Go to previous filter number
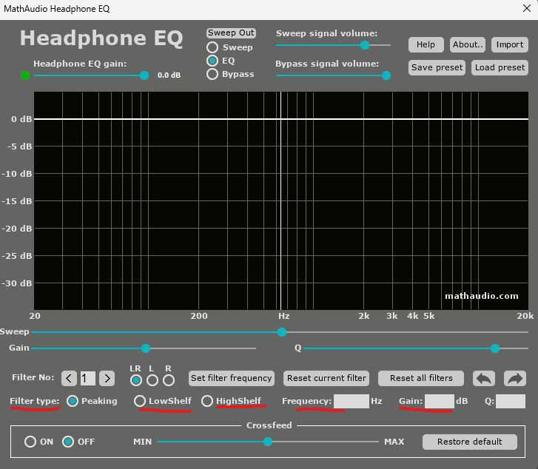 (69, 378)
